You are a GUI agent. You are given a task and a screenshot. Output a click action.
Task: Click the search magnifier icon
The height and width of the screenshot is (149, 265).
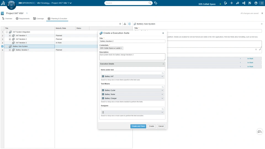pyautogui.click(x=150, y=3)
